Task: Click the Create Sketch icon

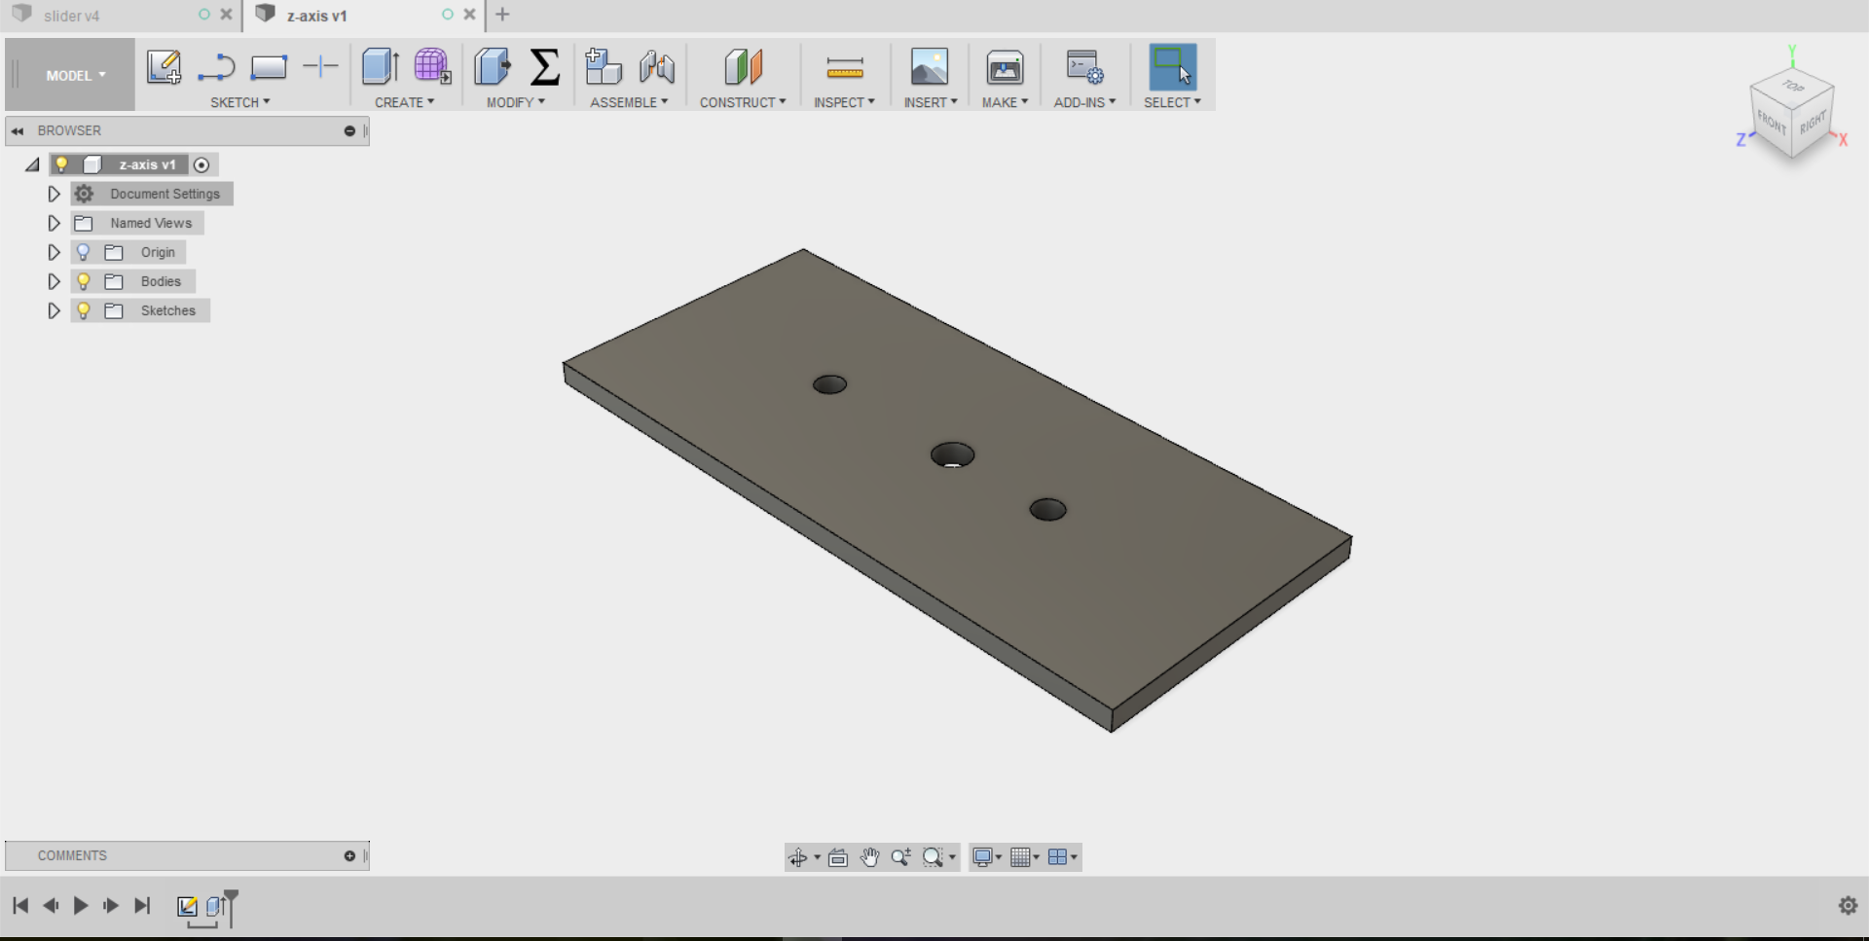Action: click(x=164, y=67)
